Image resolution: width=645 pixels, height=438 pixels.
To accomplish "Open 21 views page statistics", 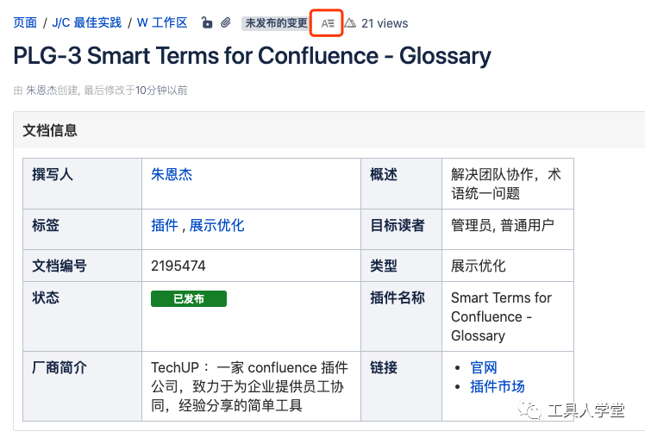I will point(385,23).
